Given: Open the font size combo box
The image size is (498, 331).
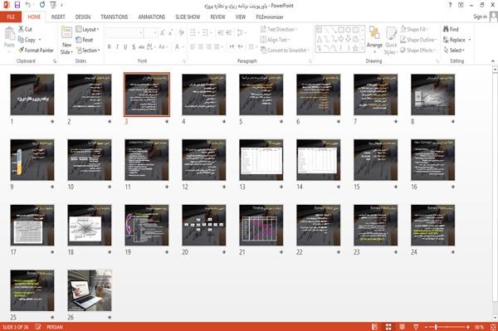Looking at the screenshot, I should point(150,32).
